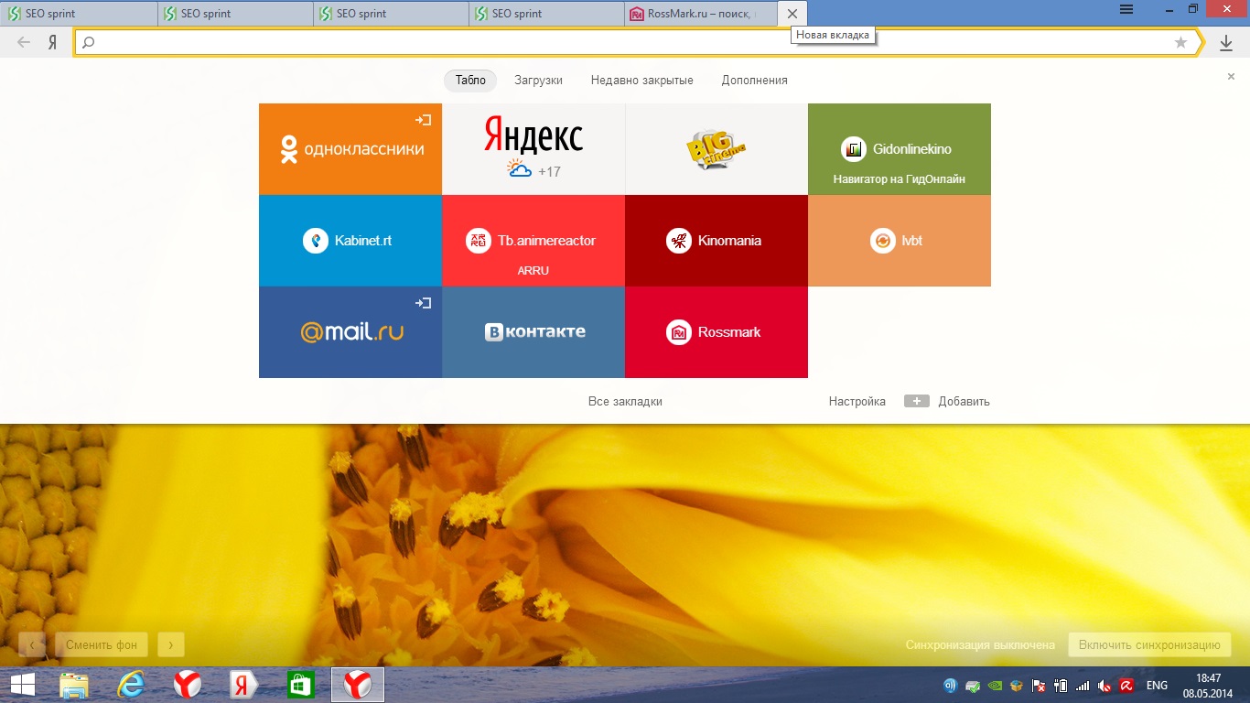This screenshot has width=1250, height=703.
Task: Open the Rossmark tile
Action: point(717,332)
